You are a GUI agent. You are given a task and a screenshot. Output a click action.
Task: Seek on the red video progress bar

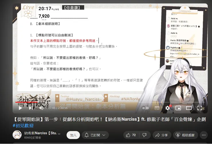pos(26,102)
